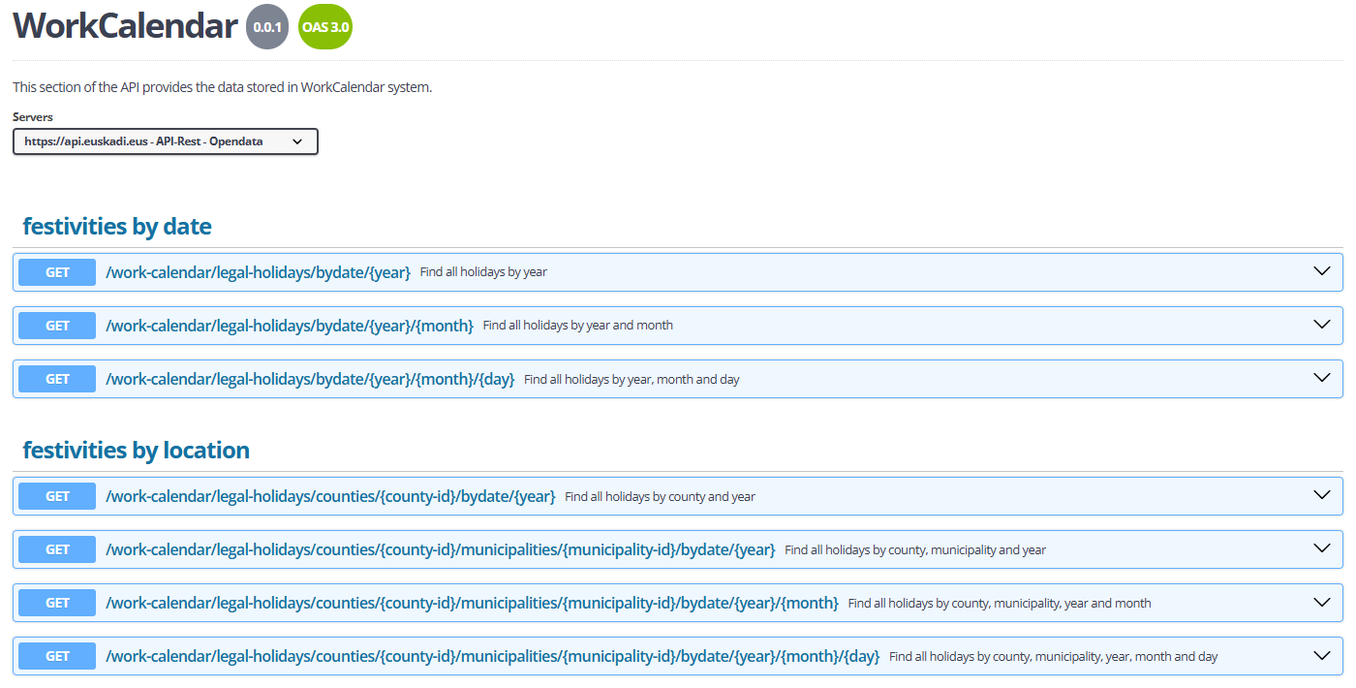Viewport: 1356px width, 688px height.
Task: Click GET badge for year, month and day
Action: point(57,379)
